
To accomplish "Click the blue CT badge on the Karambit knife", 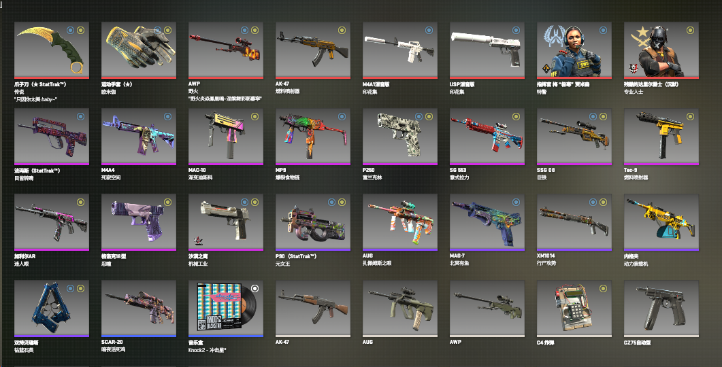I will (x=71, y=31).
